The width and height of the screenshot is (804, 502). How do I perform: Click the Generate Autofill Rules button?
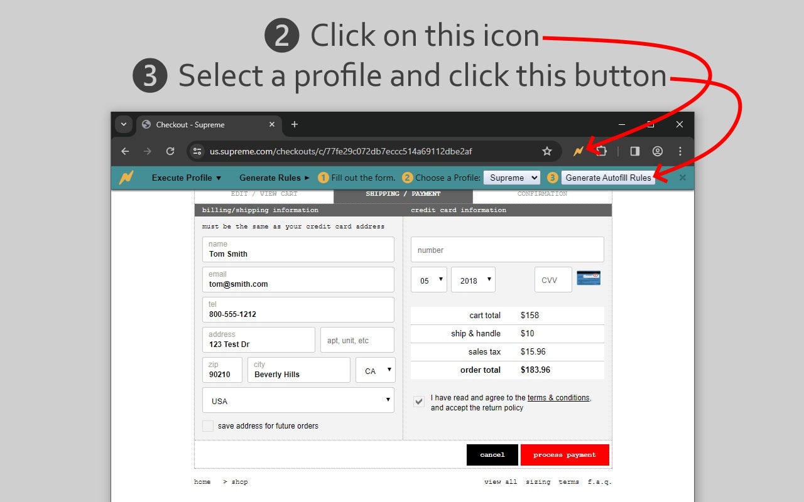[x=609, y=178]
